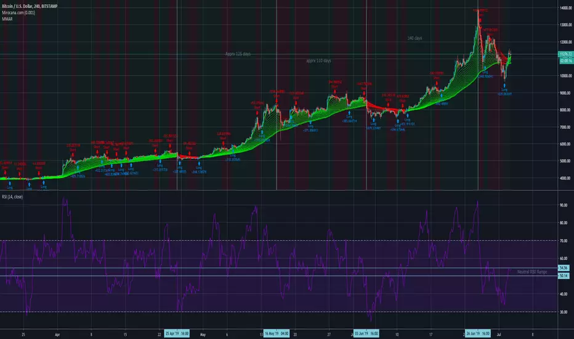Click the 90.00 RSI axis label
The height and width of the screenshot is (339, 574).
click(x=564, y=205)
